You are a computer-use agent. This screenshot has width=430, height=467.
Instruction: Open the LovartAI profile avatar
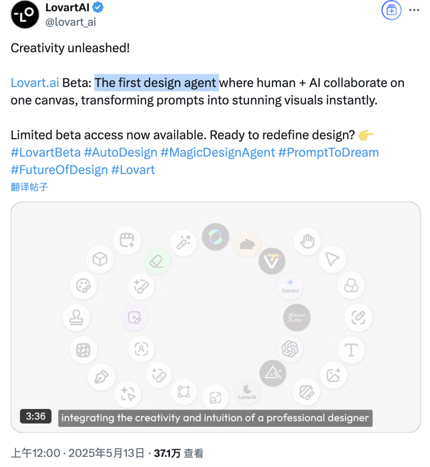point(25,15)
